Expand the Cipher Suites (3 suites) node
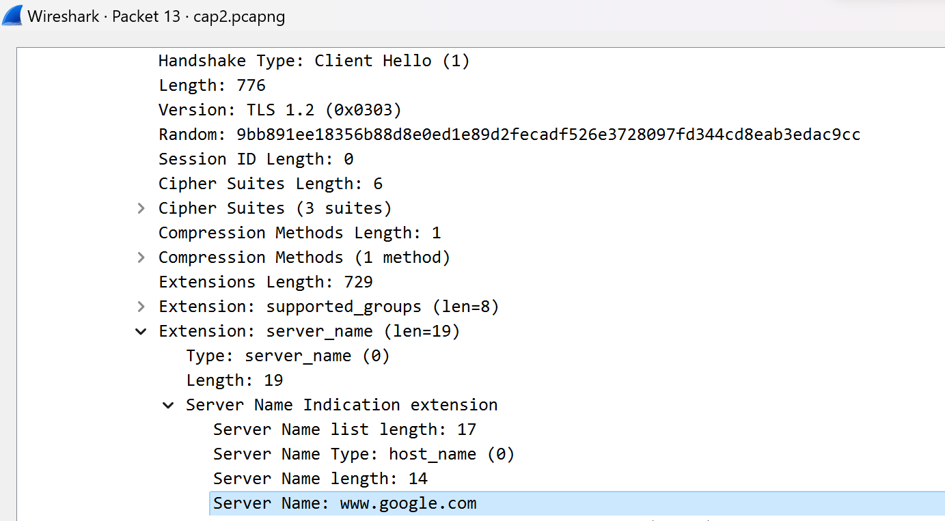 141,208
